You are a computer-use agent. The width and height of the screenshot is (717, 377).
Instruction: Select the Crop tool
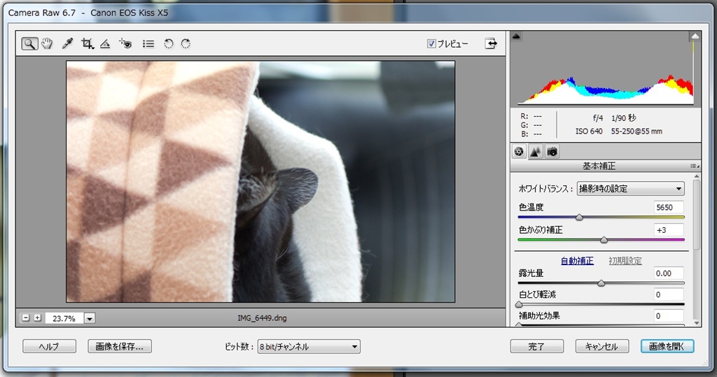(87, 43)
